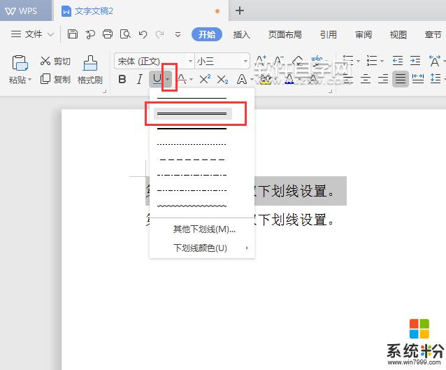Screen dimensions: 446x370
Task: Choose the dotted underline style
Action: [192, 144]
